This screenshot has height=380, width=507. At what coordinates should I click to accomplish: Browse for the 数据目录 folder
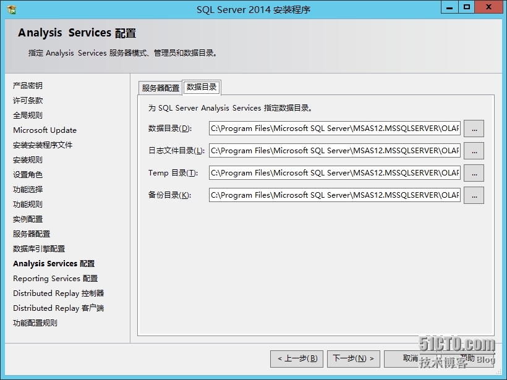coord(474,129)
